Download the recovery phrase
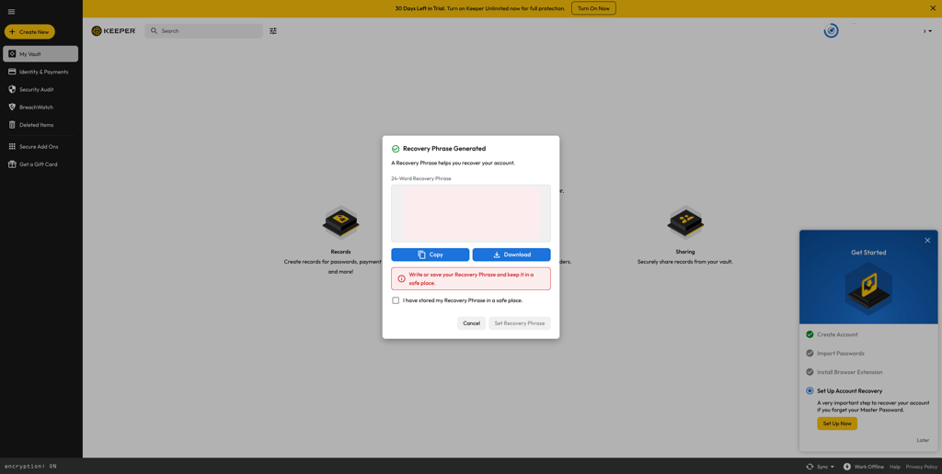Screen dimensions: 942x474 pyautogui.click(x=511, y=254)
